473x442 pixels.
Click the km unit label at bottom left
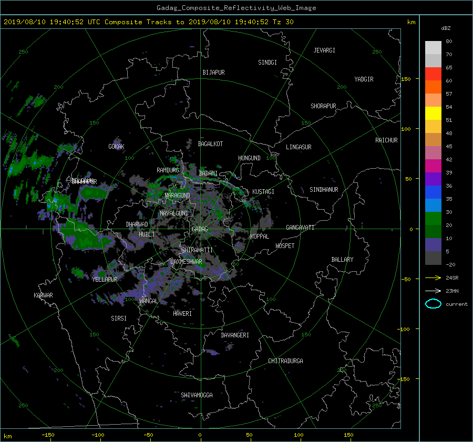[7, 436]
